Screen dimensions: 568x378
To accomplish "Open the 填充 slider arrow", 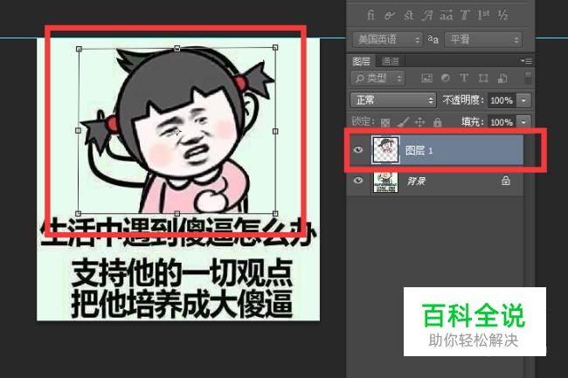I will [523, 122].
